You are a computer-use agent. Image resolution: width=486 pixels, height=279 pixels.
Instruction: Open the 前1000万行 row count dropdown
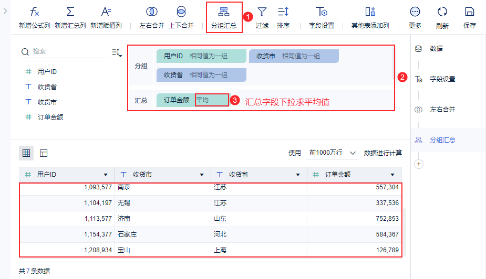(x=332, y=153)
